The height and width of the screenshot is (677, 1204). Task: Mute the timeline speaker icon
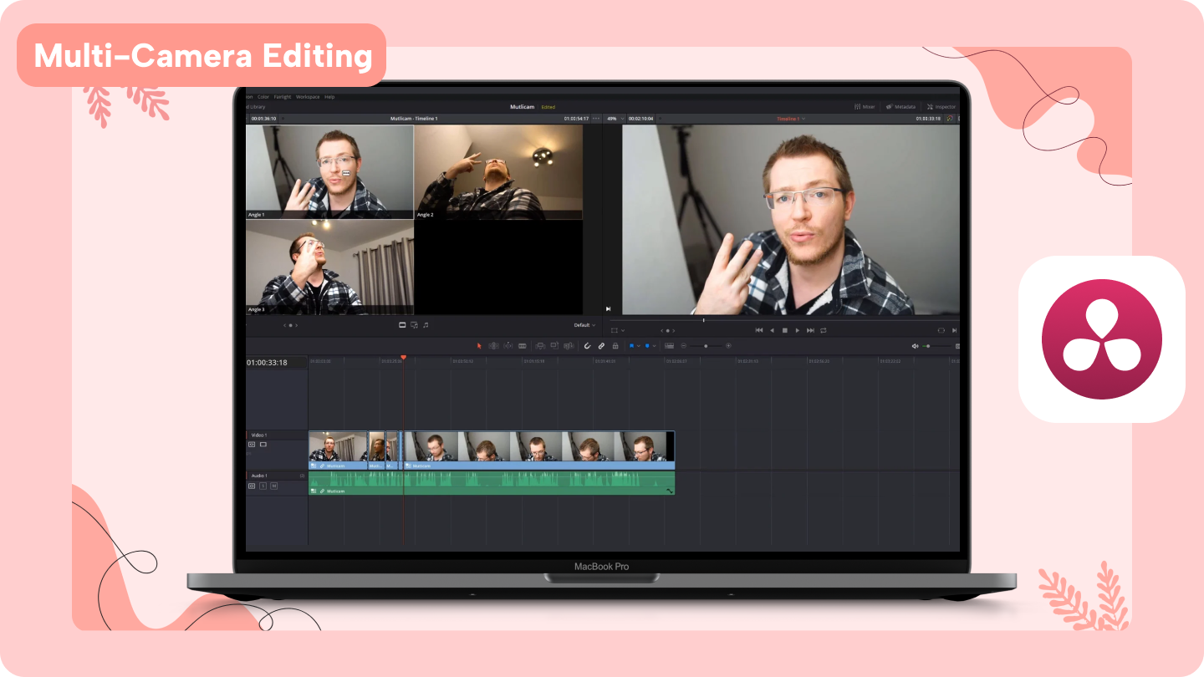pyautogui.click(x=915, y=346)
